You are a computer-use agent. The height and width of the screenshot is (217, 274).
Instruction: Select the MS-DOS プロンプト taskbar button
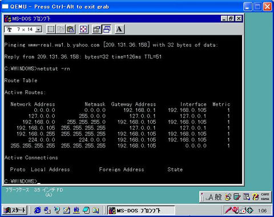tap(141, 210)
